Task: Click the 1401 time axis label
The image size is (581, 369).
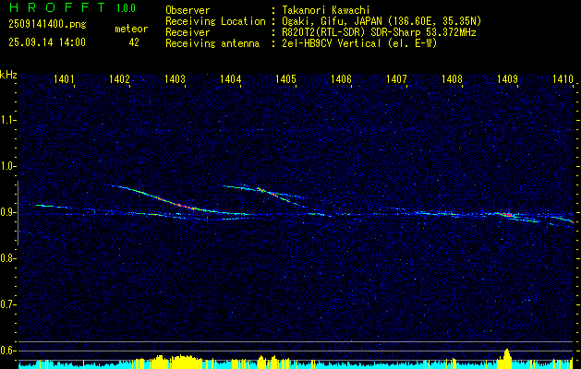Action: (64, 78)
